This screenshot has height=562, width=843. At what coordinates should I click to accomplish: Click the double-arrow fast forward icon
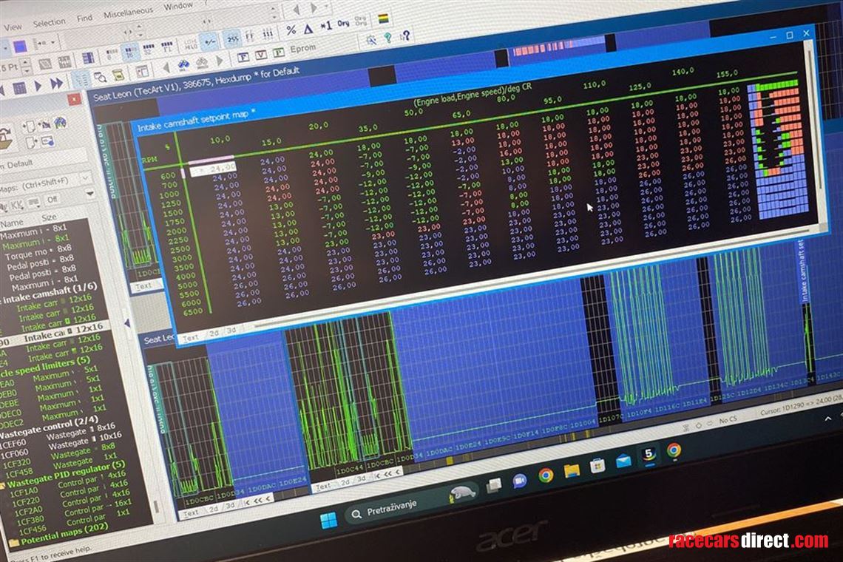[x=57, y=84]
